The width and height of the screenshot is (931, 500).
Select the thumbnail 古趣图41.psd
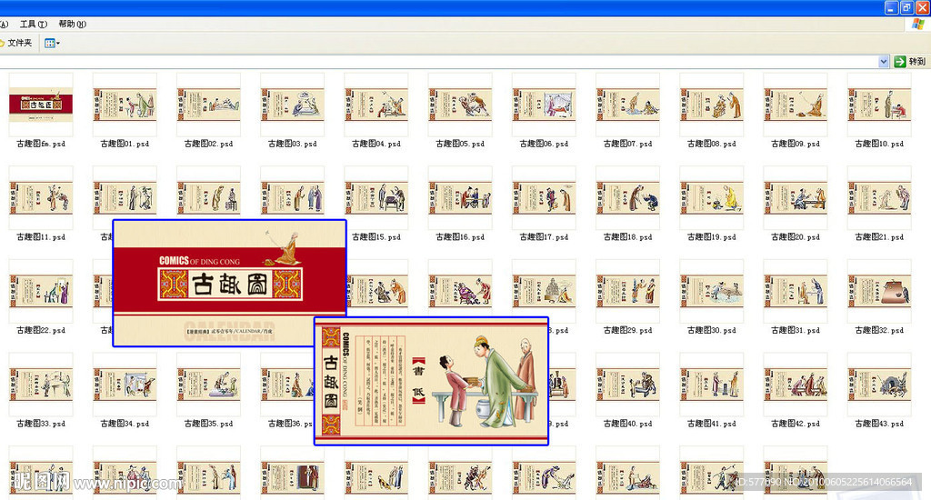click(711, 385)
